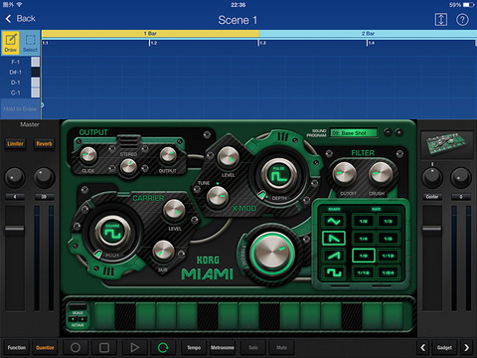Shift octave up on the keyboard
Screen dimensions: 477x358
(82, 319)
